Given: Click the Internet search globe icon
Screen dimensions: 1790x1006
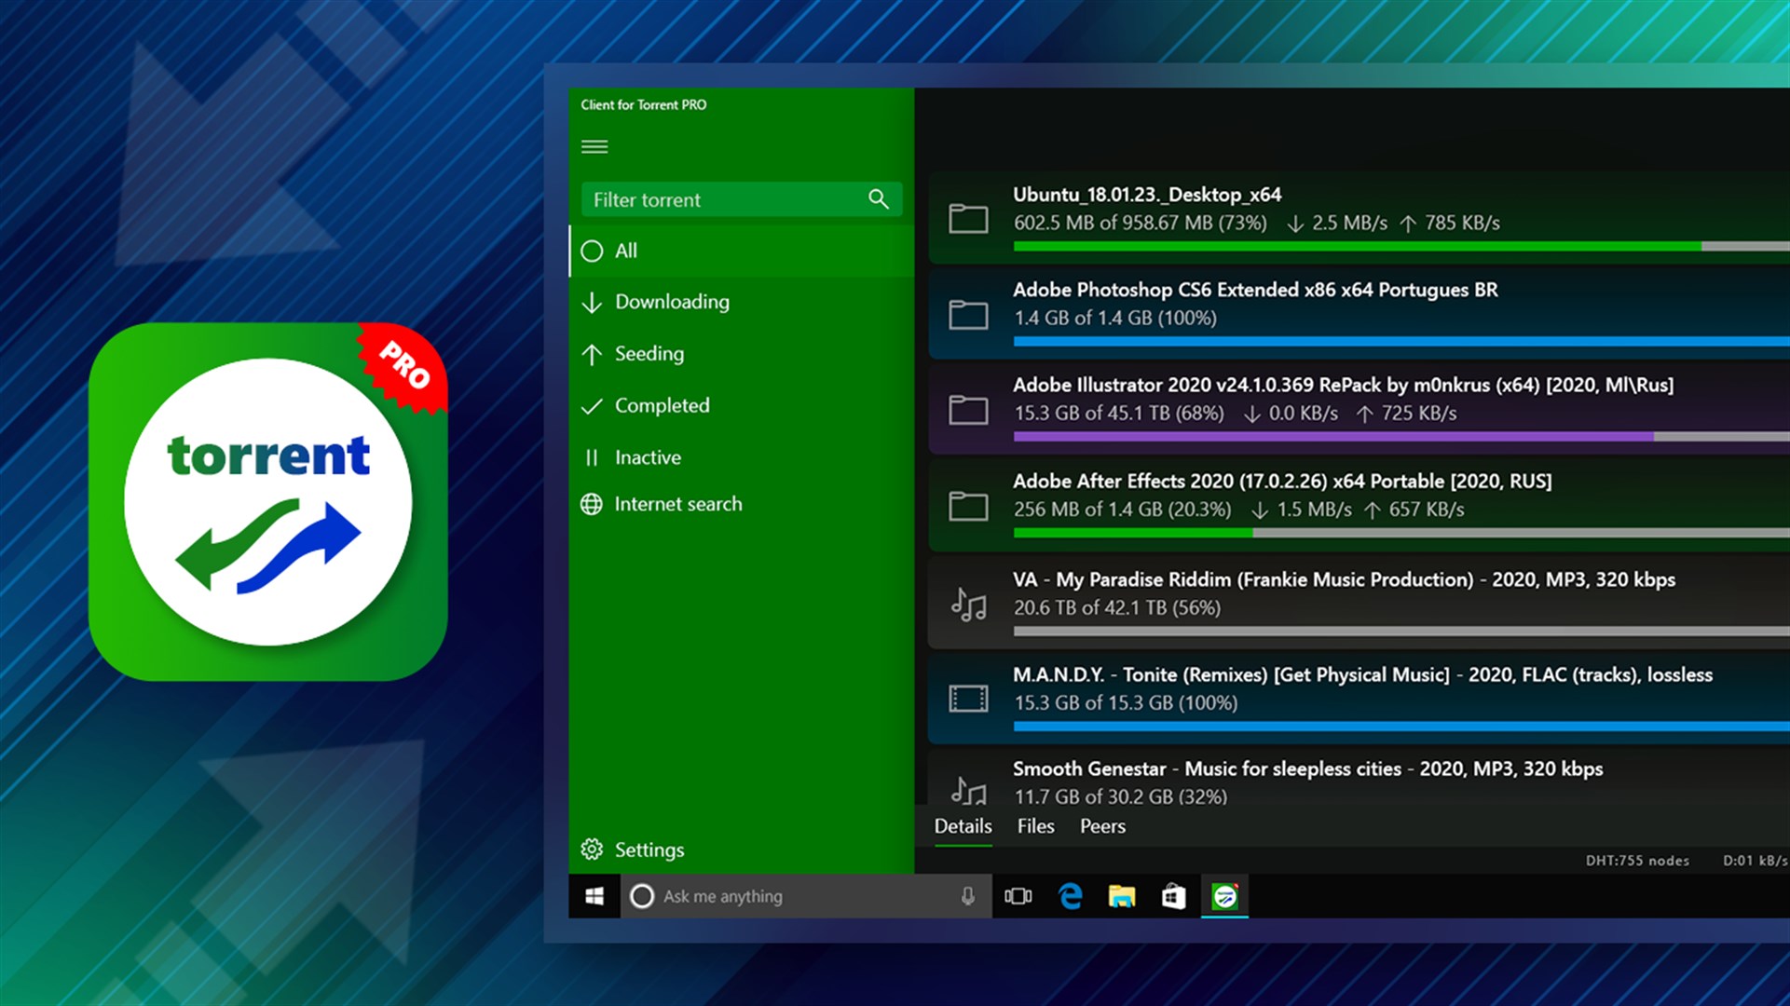Looking at the screenshot, I should 592,504.
